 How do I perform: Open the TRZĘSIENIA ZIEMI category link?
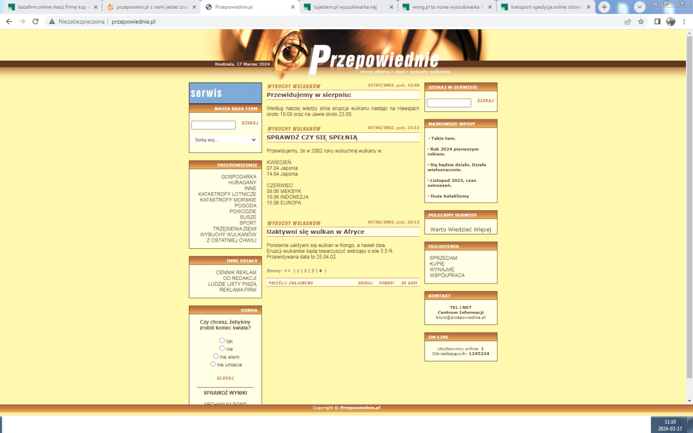point(234,229)
